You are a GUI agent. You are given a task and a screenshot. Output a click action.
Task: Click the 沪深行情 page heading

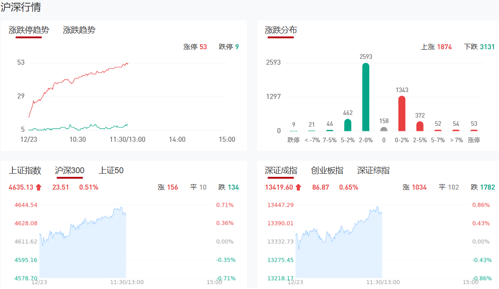21,8
